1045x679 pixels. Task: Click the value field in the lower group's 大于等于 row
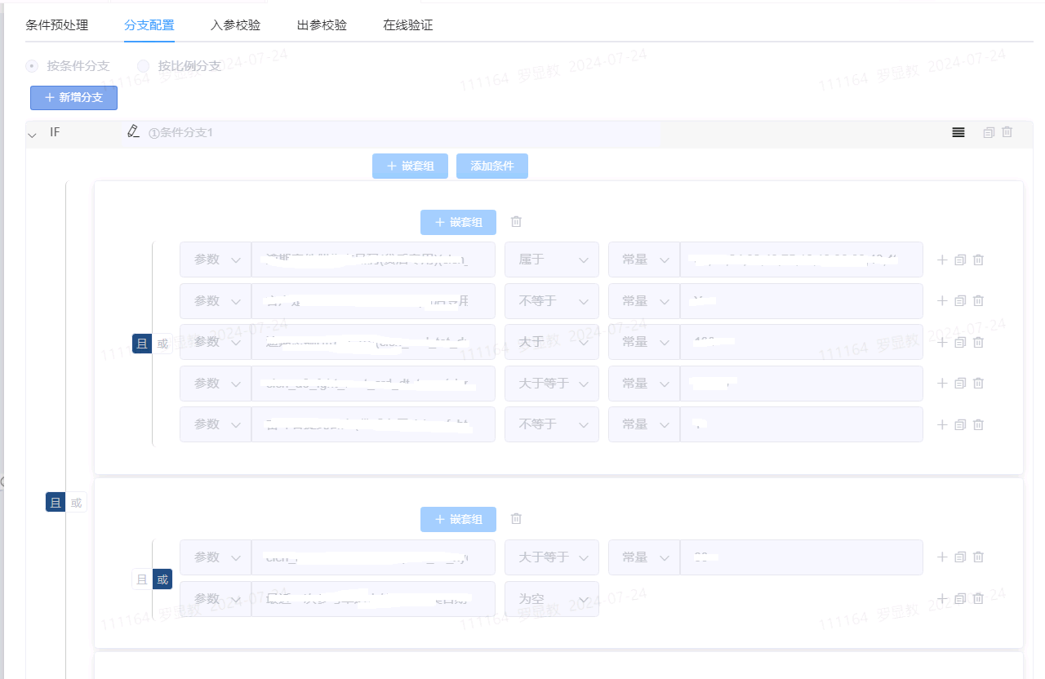tap(802, 557)
